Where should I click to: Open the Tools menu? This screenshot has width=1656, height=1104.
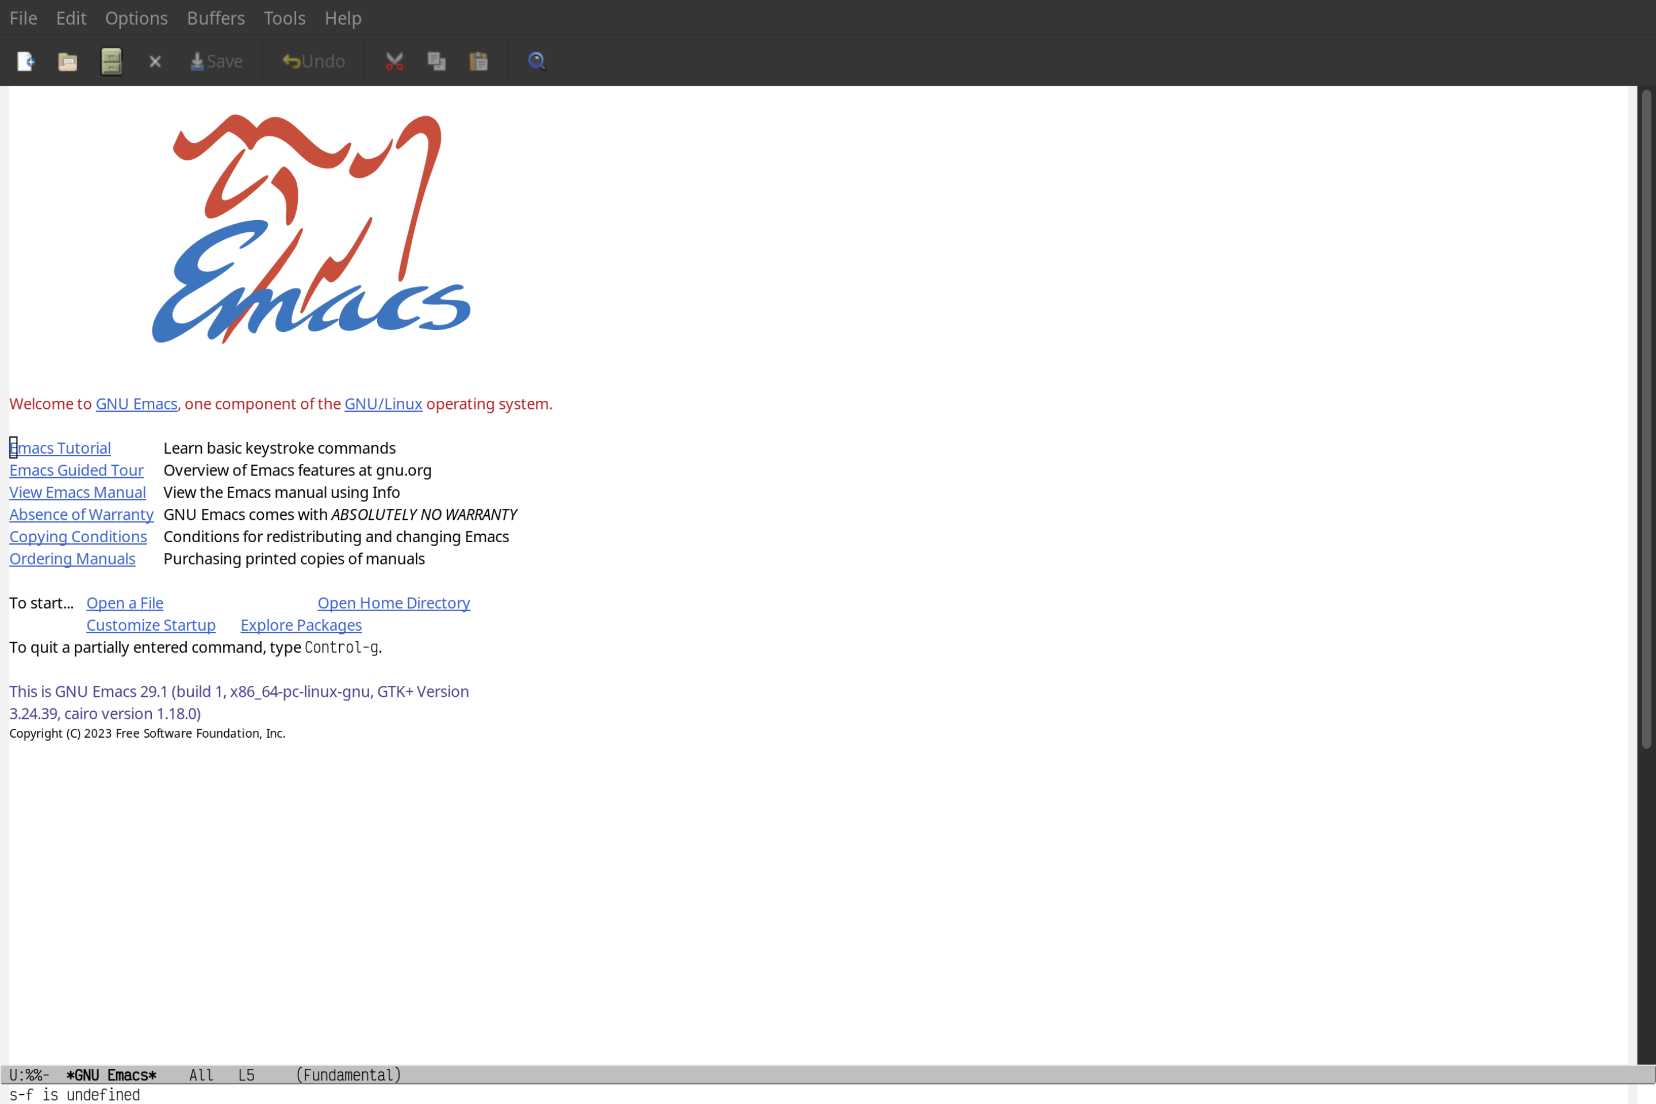pos(285,16)
